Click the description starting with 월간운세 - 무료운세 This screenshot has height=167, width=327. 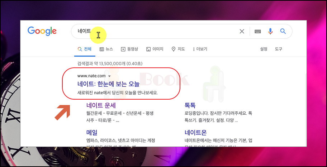[120, 117]
